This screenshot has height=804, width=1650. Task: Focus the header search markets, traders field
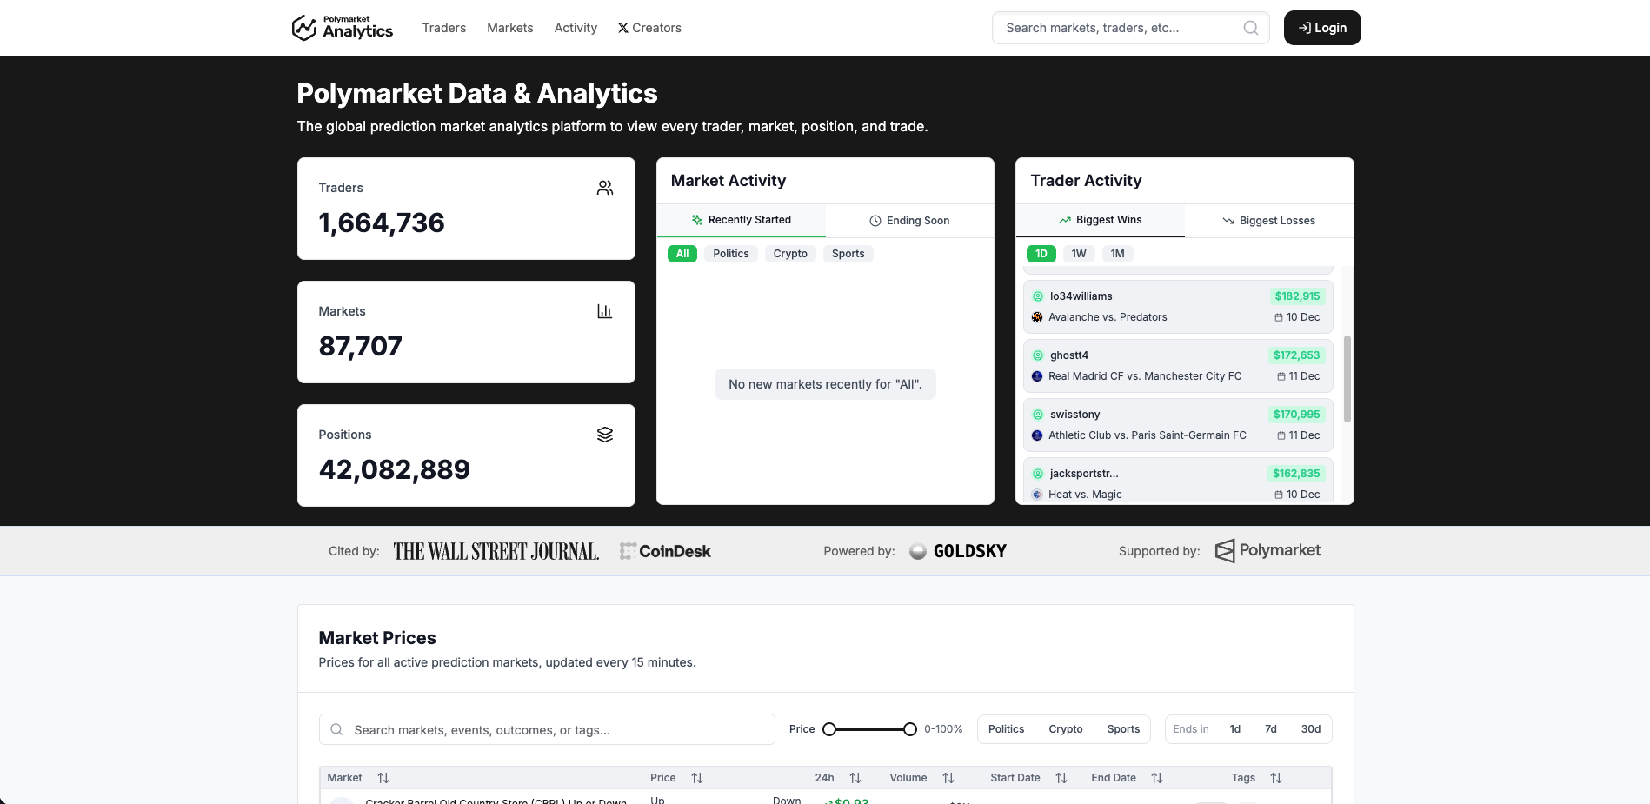[1131, 28]
